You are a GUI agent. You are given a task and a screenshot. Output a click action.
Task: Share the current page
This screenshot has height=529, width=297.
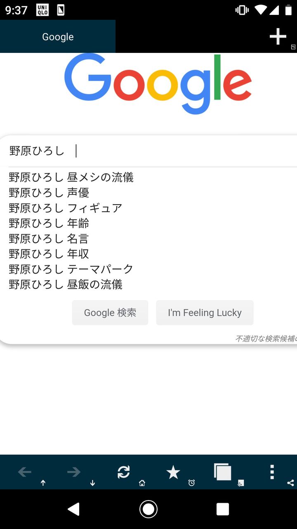pos(291,482)
